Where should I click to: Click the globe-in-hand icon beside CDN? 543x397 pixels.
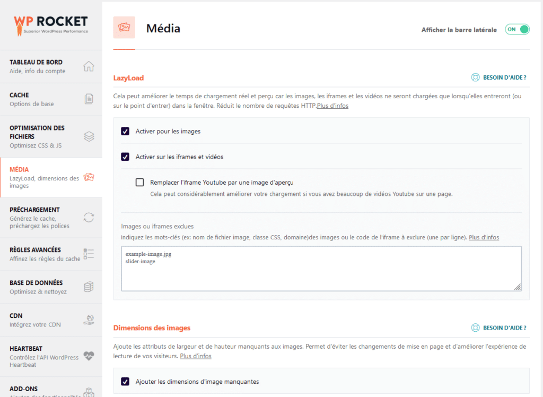coord(89,320)
